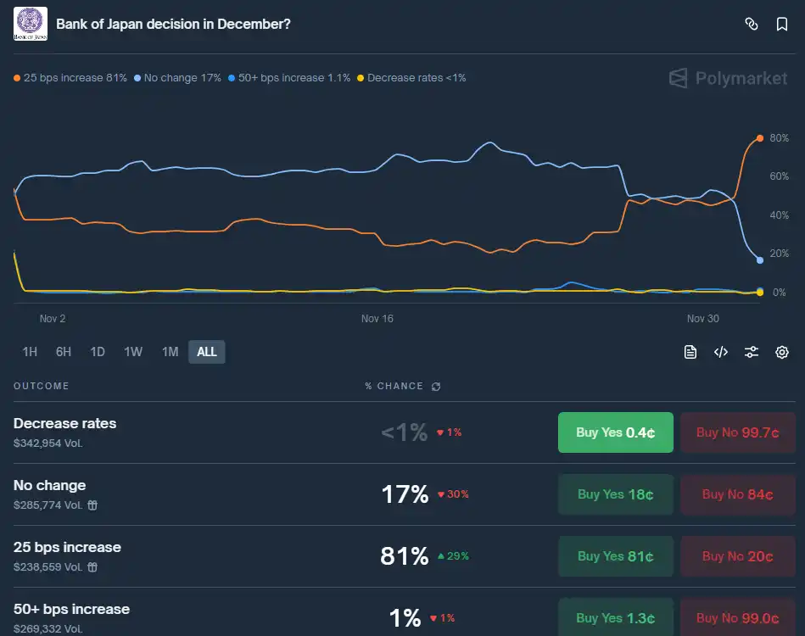Click the light blue endpoint marker near 20%
Image resolution: width=805 pixels, height=636 pixels.
(x=760, y=260)
